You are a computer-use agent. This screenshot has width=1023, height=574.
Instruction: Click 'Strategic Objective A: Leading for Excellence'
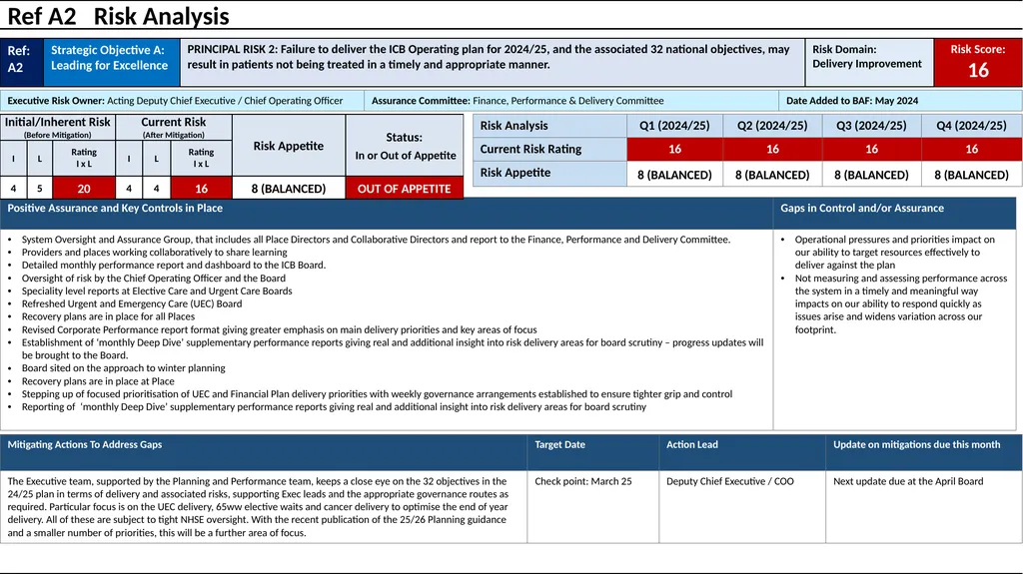pyautogui.click(x=112, y=62)
